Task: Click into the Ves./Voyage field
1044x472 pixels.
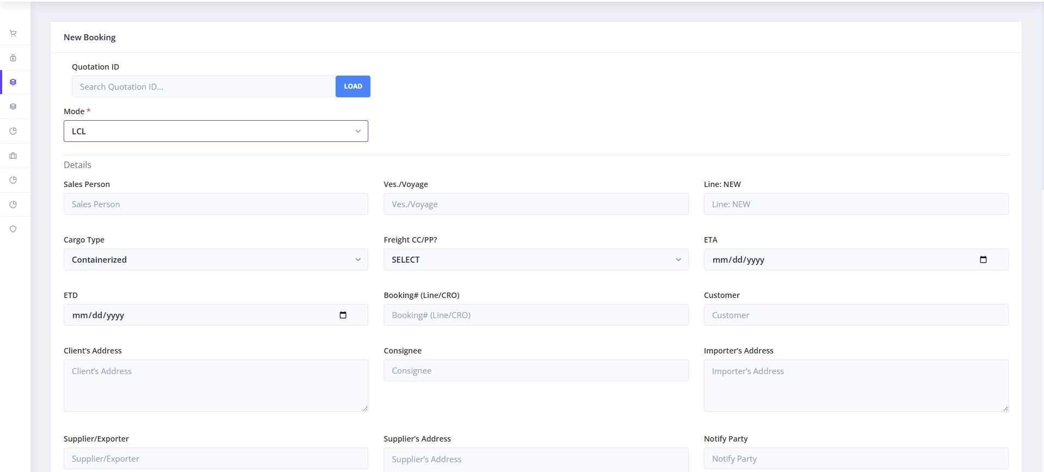Action: [x=535, y=204]
